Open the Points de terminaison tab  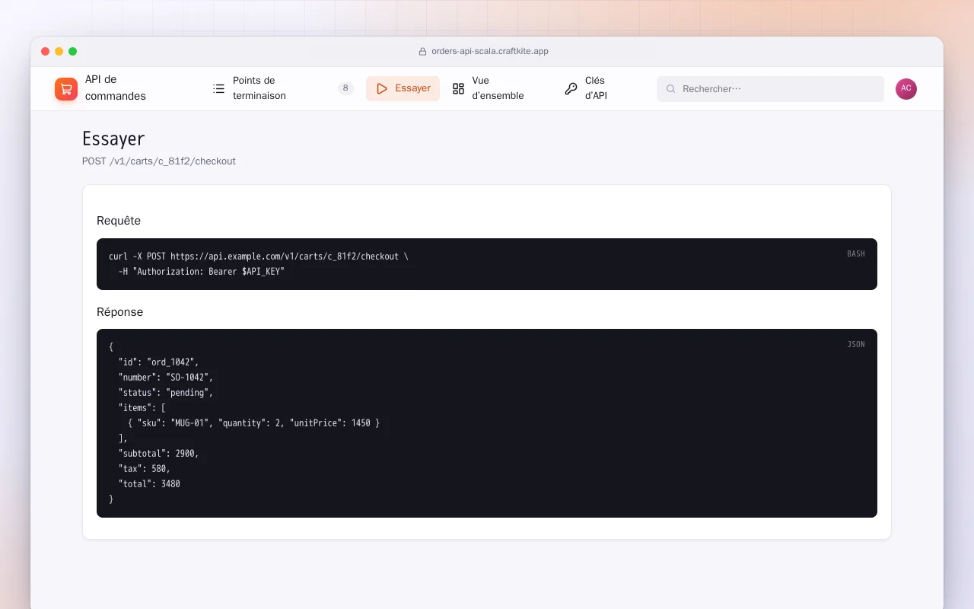tap(283, 88)
